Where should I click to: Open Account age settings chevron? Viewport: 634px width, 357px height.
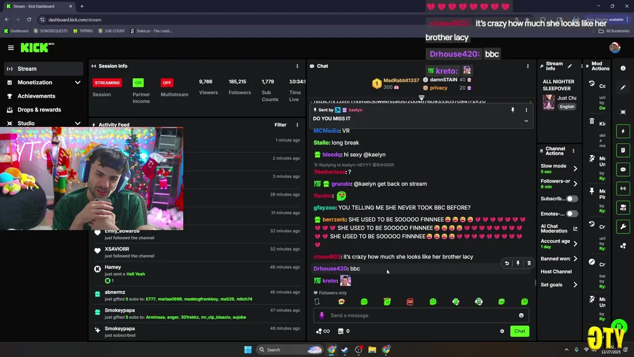point(575,243)
